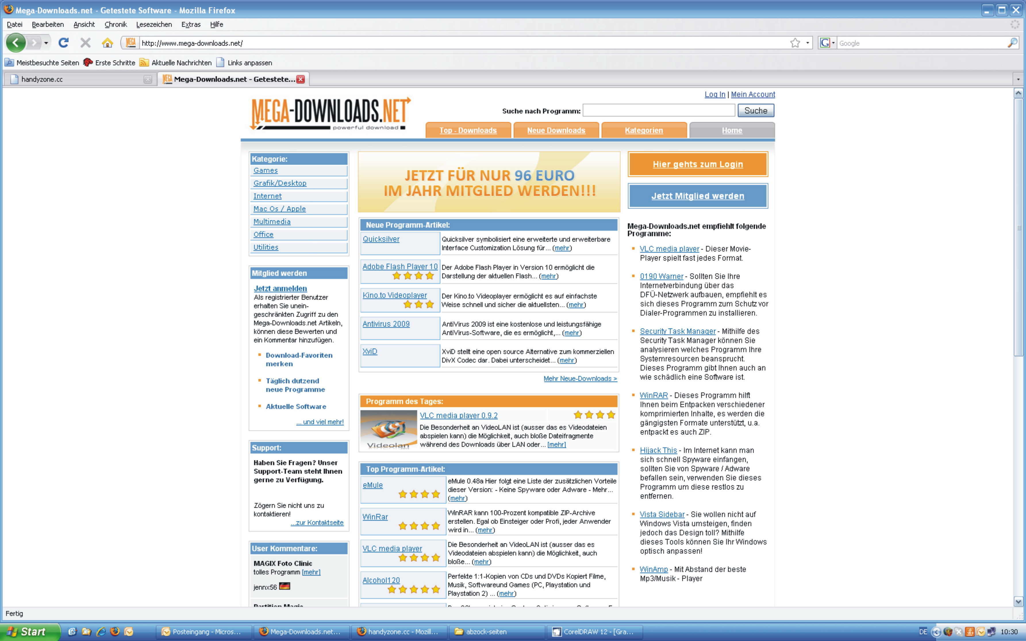Viewport: 1026px width, 641px height.
Task: Click the blue Jetzt Mitglied werden button
Action: click(698, 196)
